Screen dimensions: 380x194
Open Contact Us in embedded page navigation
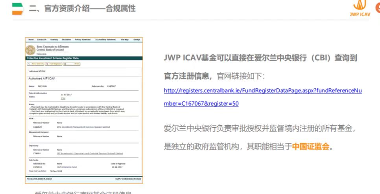pyautogui.click(x=42, y=40)
